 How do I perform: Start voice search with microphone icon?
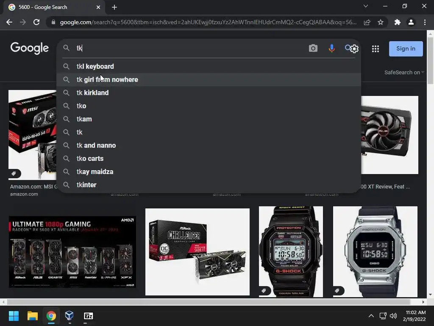(x=331, y=48)
